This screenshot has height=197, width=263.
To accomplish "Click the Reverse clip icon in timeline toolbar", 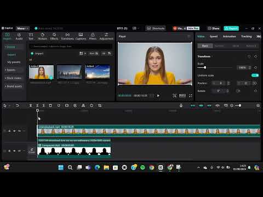I will (x=75, y=106).
